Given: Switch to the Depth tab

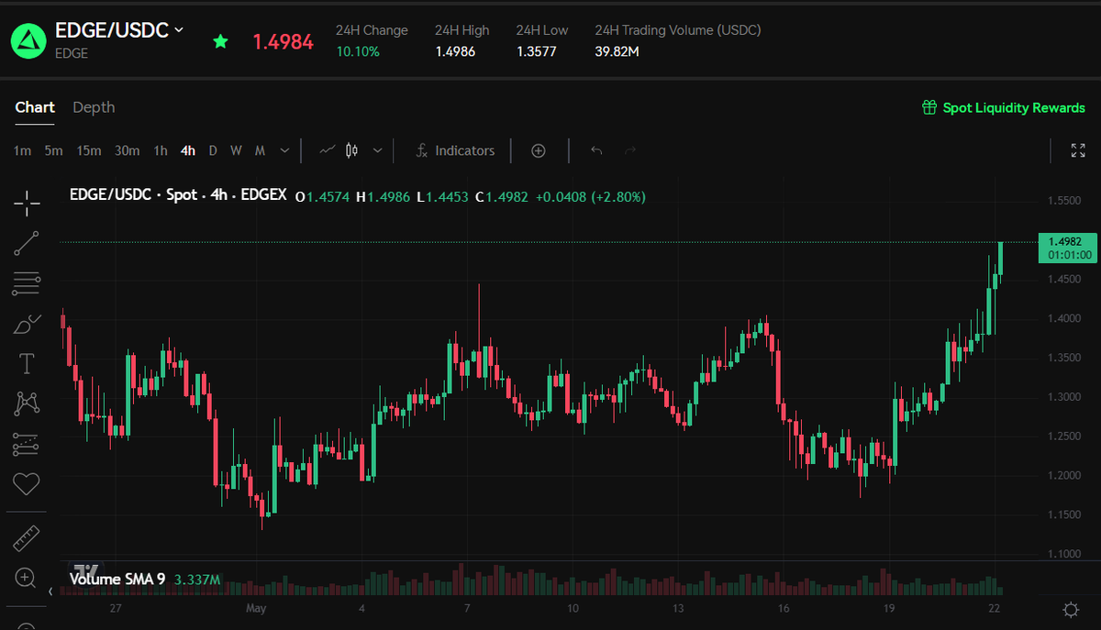Looking at the screenshot, I should pos(94,107).
